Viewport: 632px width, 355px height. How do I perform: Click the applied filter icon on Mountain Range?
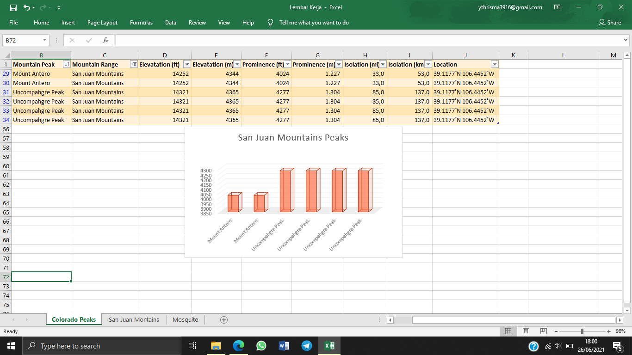(x=133, y=64)
